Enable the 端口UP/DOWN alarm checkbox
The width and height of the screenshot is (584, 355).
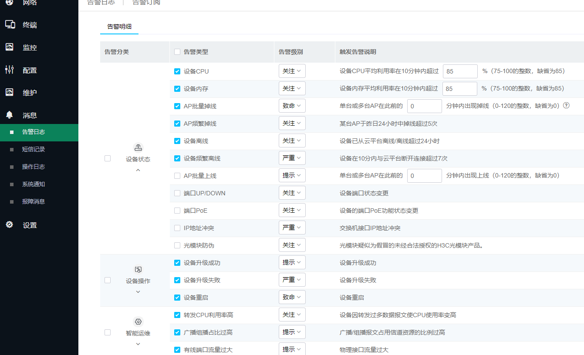click(x=177, y=193)
